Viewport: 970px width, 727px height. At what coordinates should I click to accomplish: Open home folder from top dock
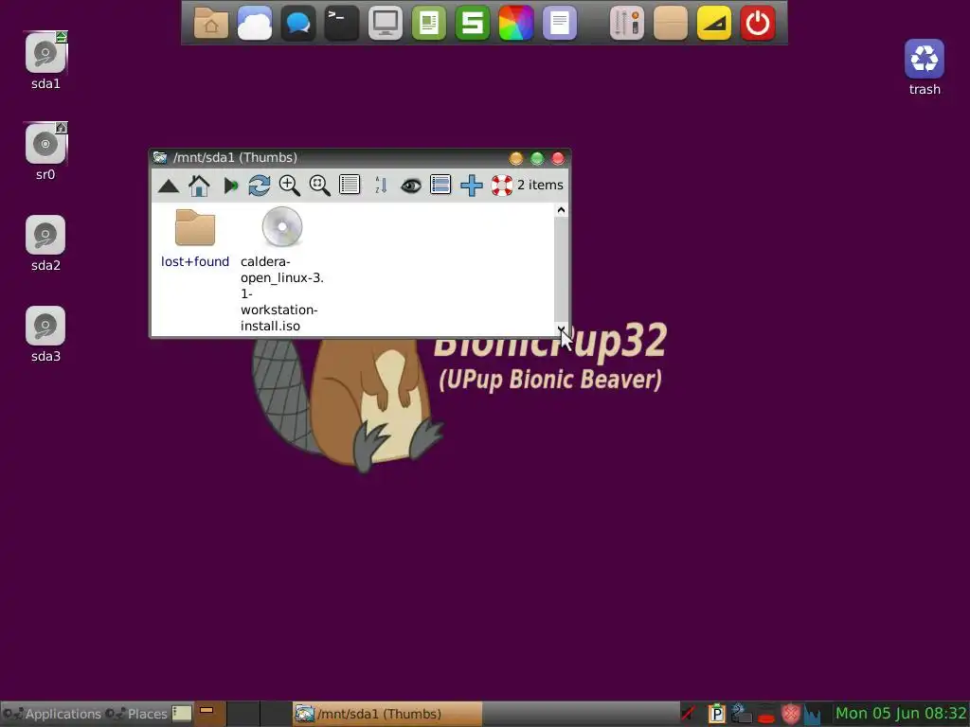211,24
